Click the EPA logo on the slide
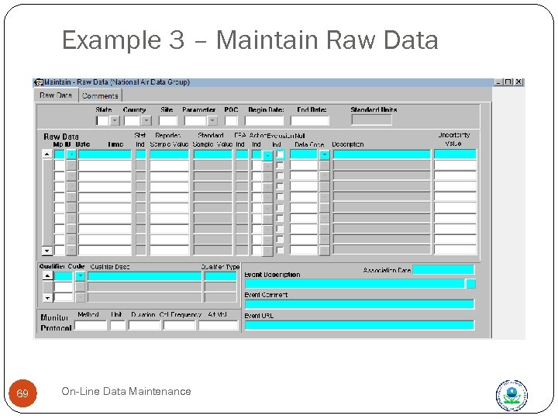The image size is (558, 419). point(511,395)
